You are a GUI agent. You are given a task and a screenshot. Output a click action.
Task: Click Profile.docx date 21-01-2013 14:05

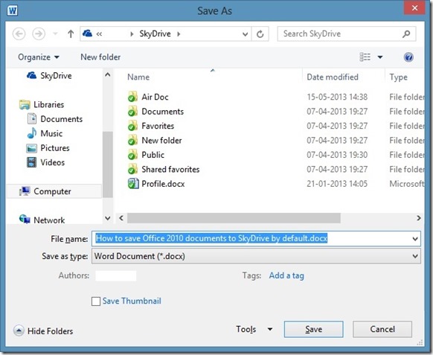pyautogui.click(x=337, y=184)
